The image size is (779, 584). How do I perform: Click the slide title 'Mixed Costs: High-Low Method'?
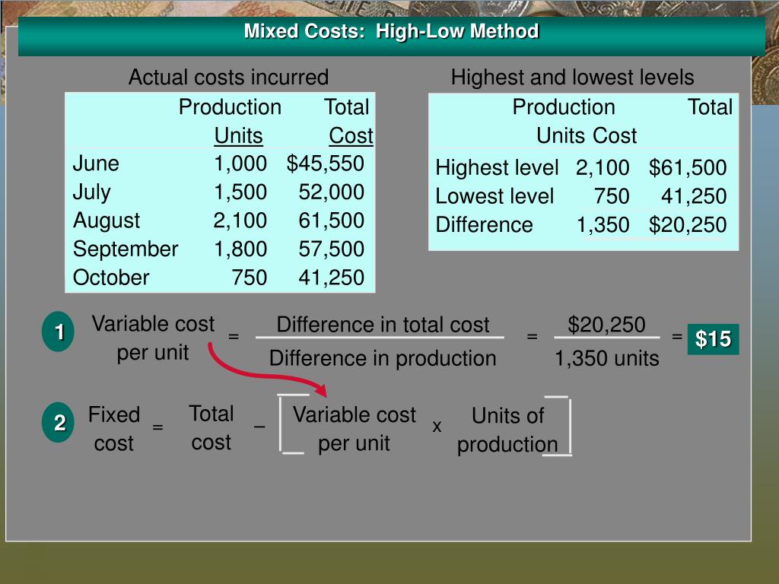[391, 31]
